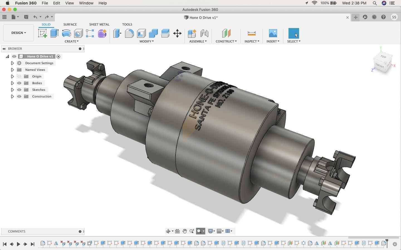The width and height of the screenshot is (401, 250).
Task: Switch to the TOOLS tab
Action: point(127,24)
